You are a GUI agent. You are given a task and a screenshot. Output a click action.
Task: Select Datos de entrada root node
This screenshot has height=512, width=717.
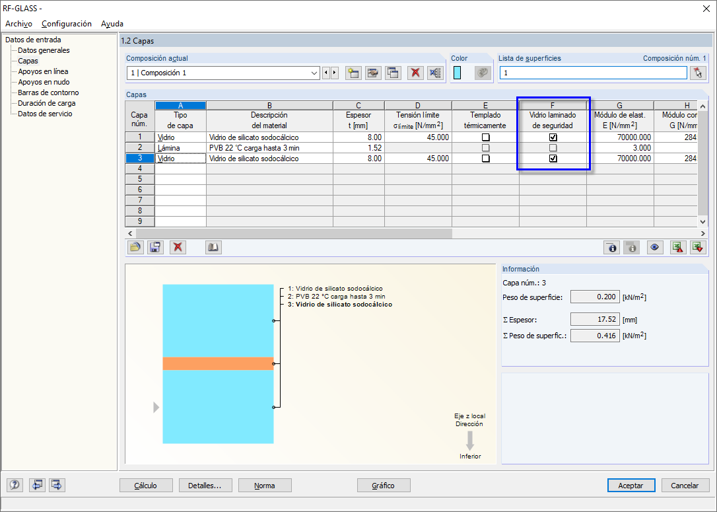coord(33,40)
